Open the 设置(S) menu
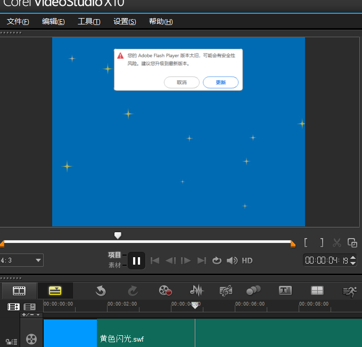Image resolution: width=362 pixels, height=347 pixels. [x=125, y=21]
